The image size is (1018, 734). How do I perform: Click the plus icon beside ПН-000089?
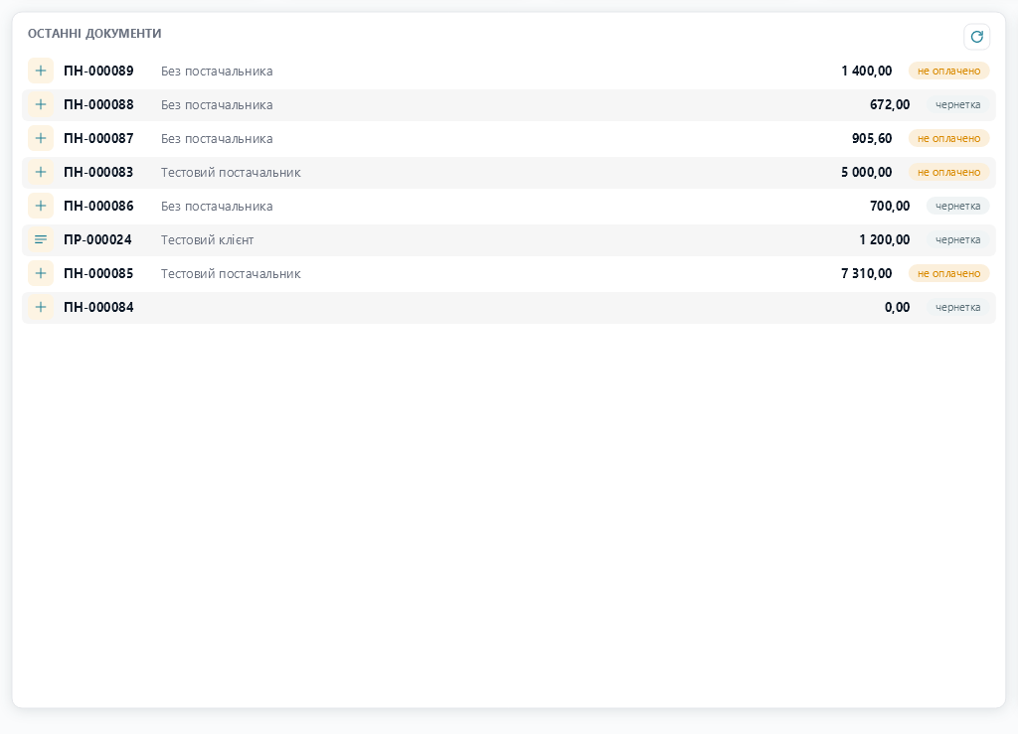40,71
